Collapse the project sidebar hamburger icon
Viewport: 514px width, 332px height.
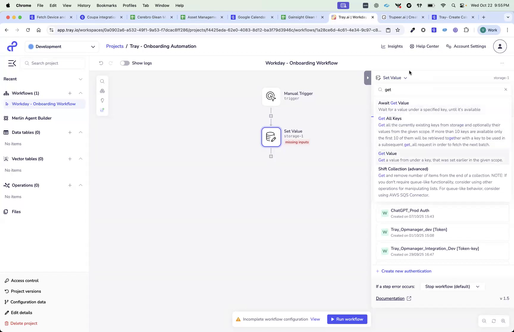[12, 63]
